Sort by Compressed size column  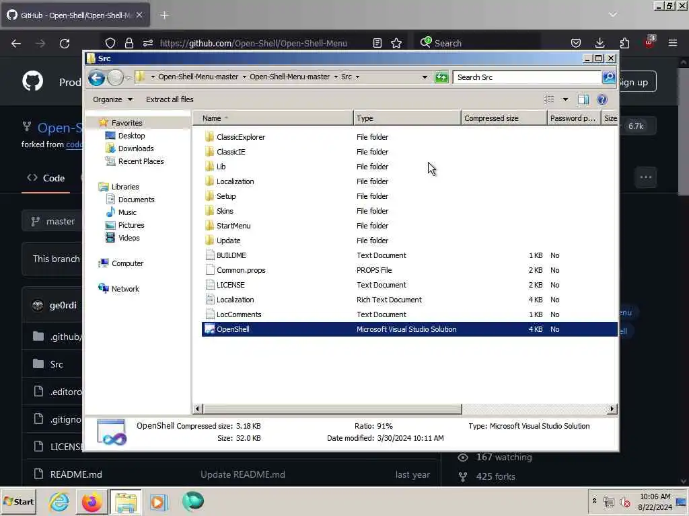tap(504, 118)
